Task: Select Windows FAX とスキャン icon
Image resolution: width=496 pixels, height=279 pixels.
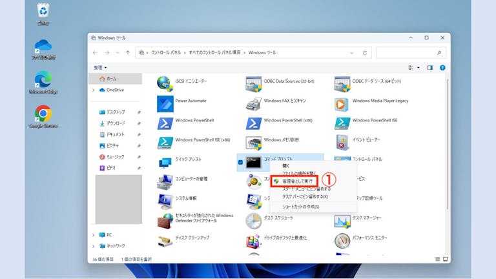Action: [x=253, y=104]
